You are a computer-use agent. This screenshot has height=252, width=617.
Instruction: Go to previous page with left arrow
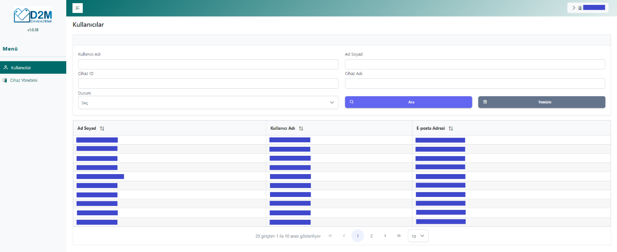pos(344,236)
